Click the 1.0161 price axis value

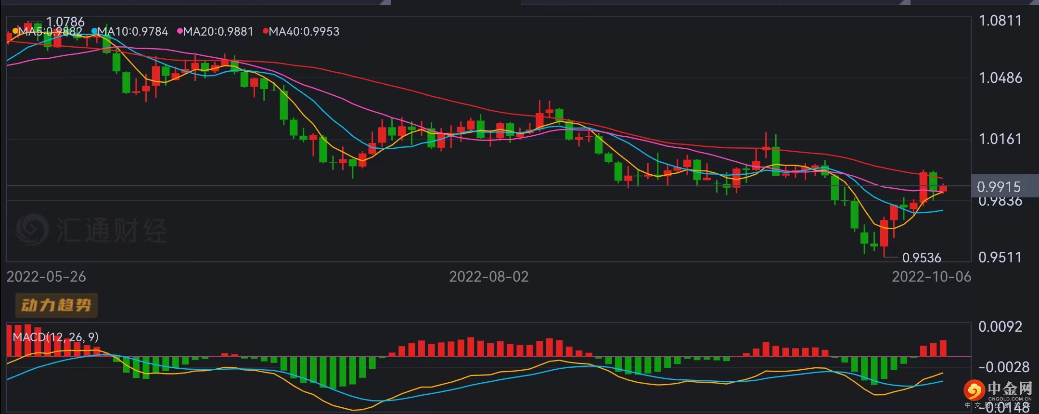1000,139
